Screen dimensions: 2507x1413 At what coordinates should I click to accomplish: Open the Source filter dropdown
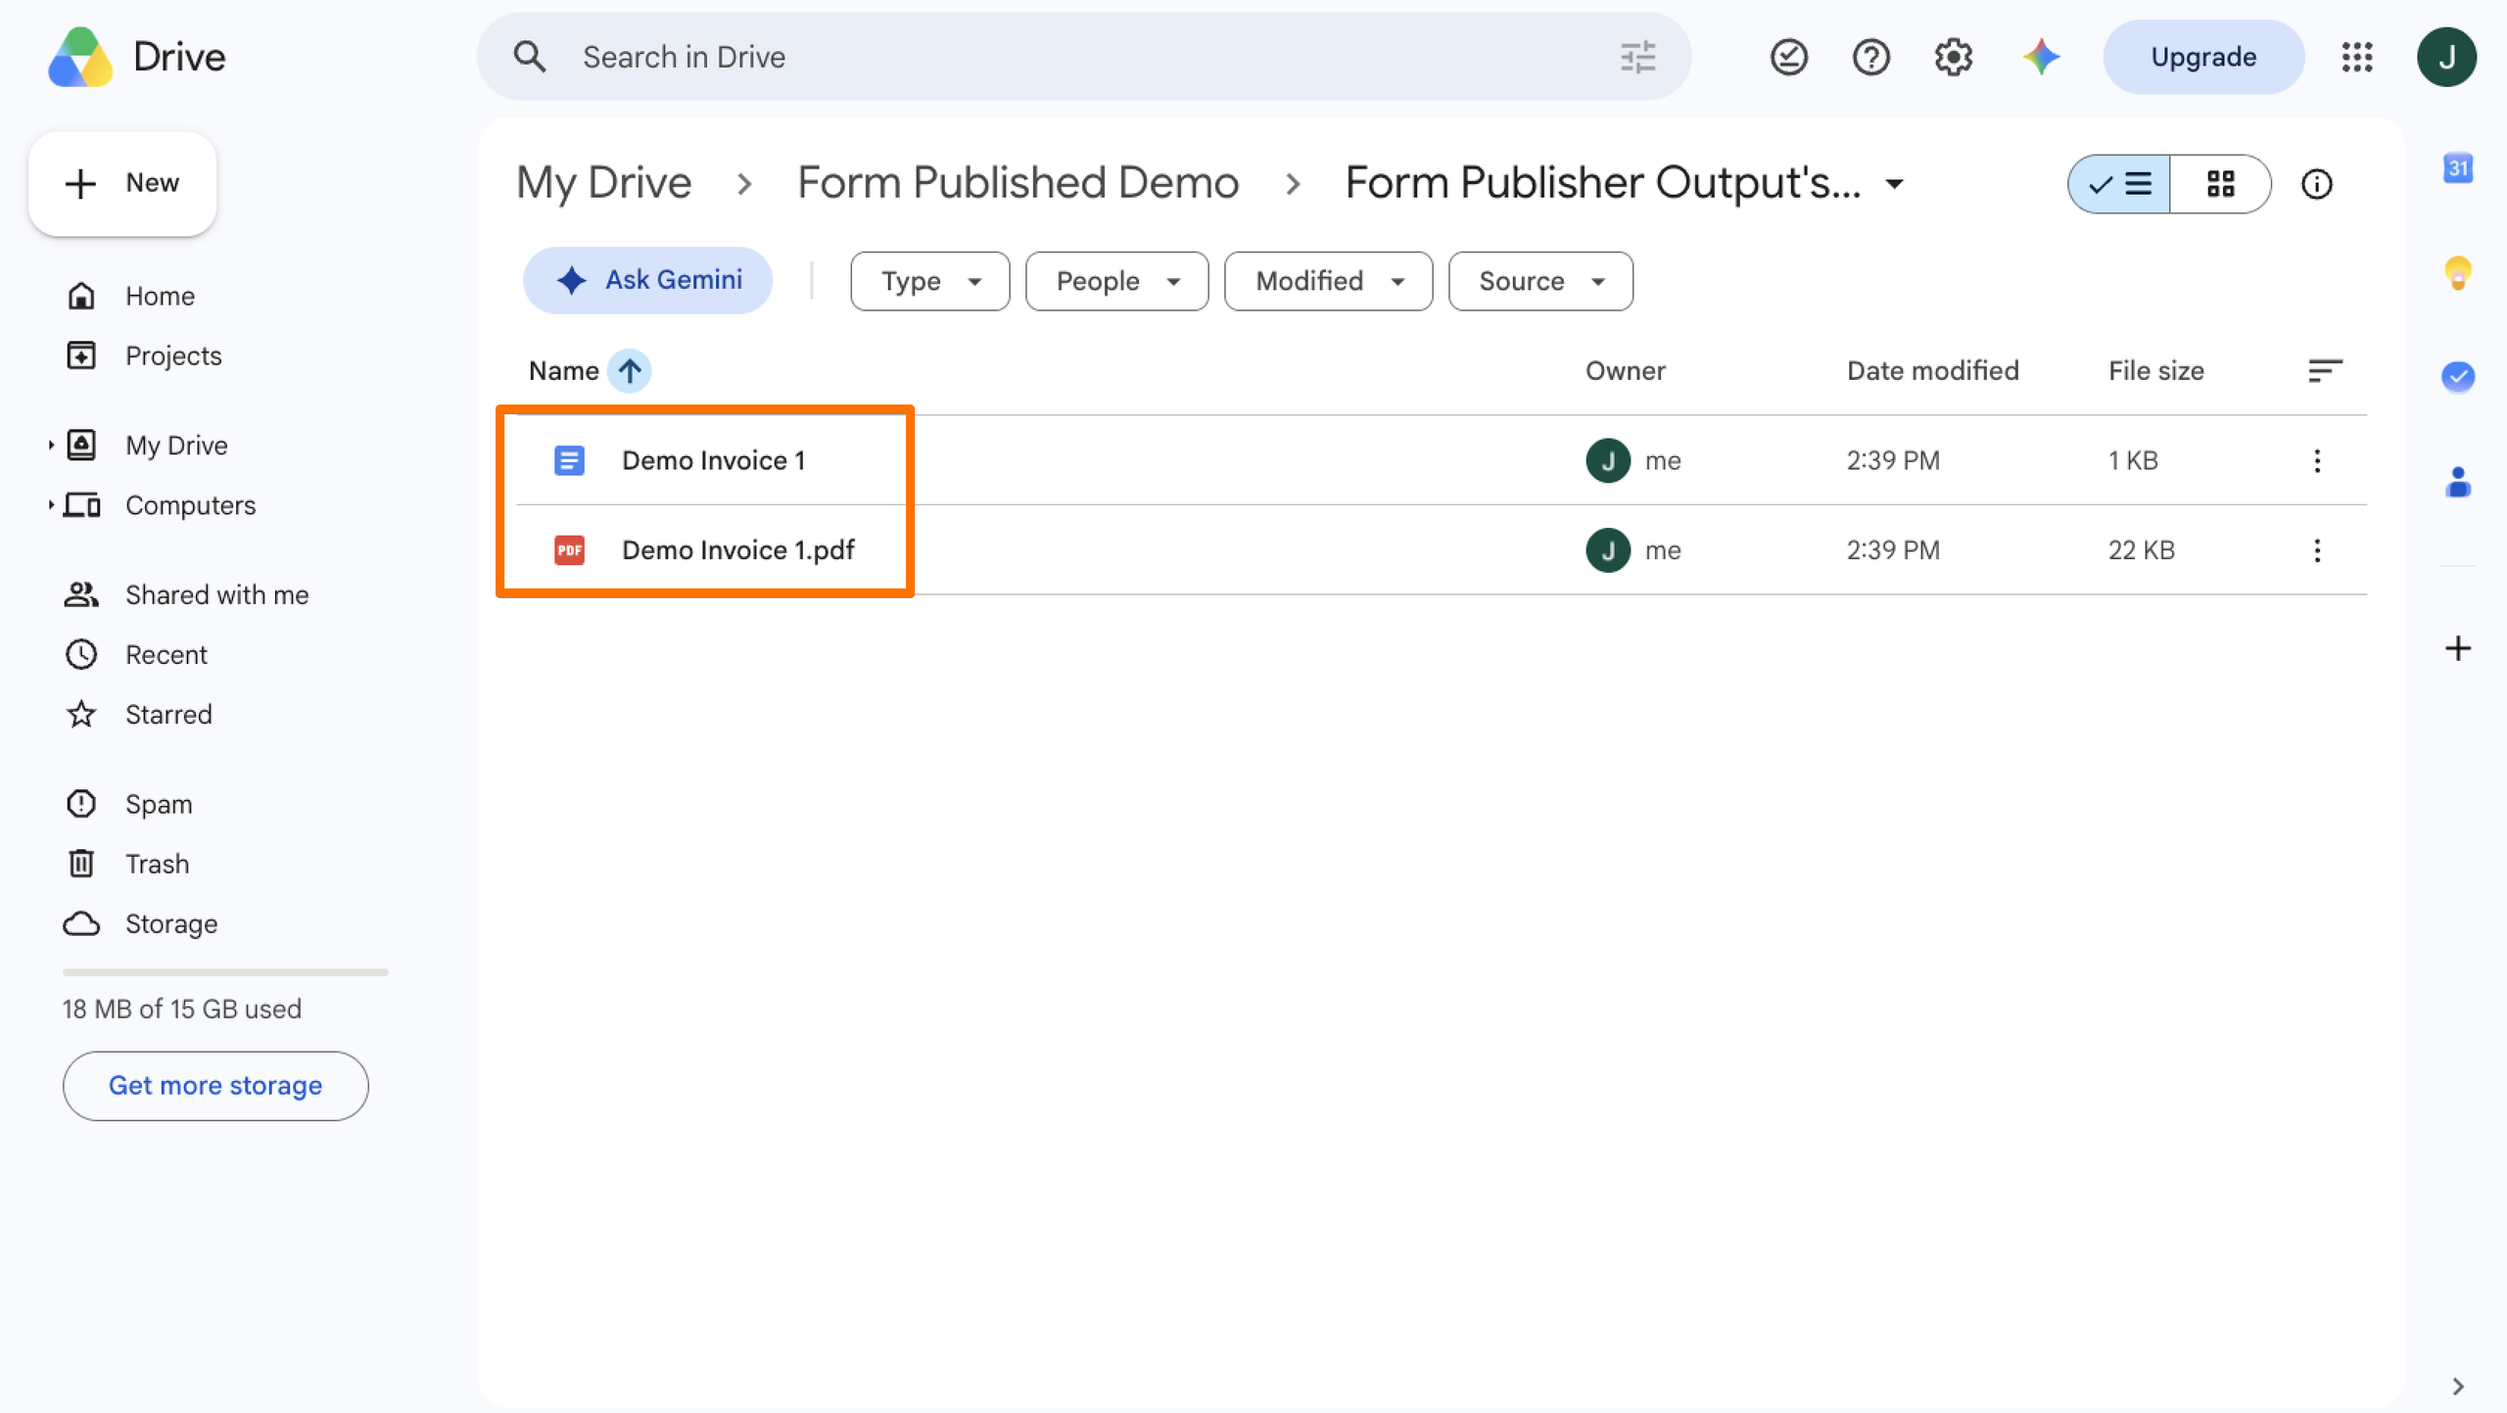(1540, 281)
